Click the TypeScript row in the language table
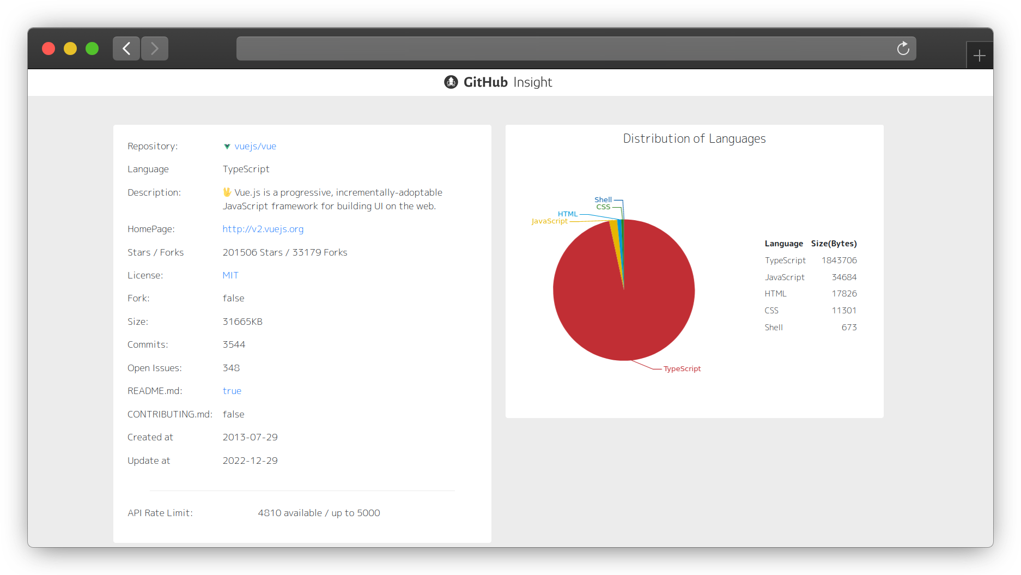This screenshot has height=575, width=1021. [x=811, y=260]
